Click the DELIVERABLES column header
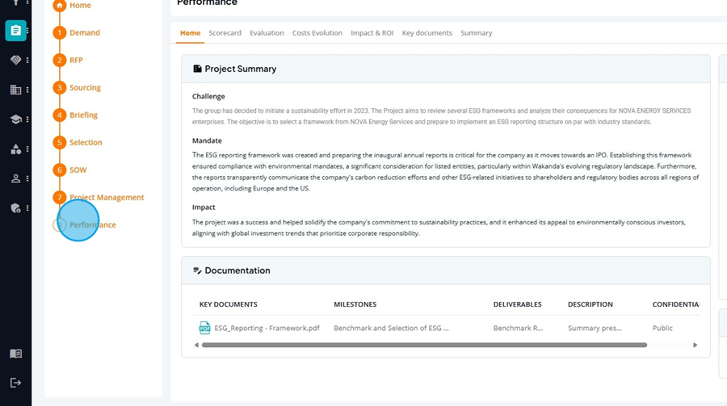This screenshot has height=406, width=727. pyautogui.click(x=518, y=304)
